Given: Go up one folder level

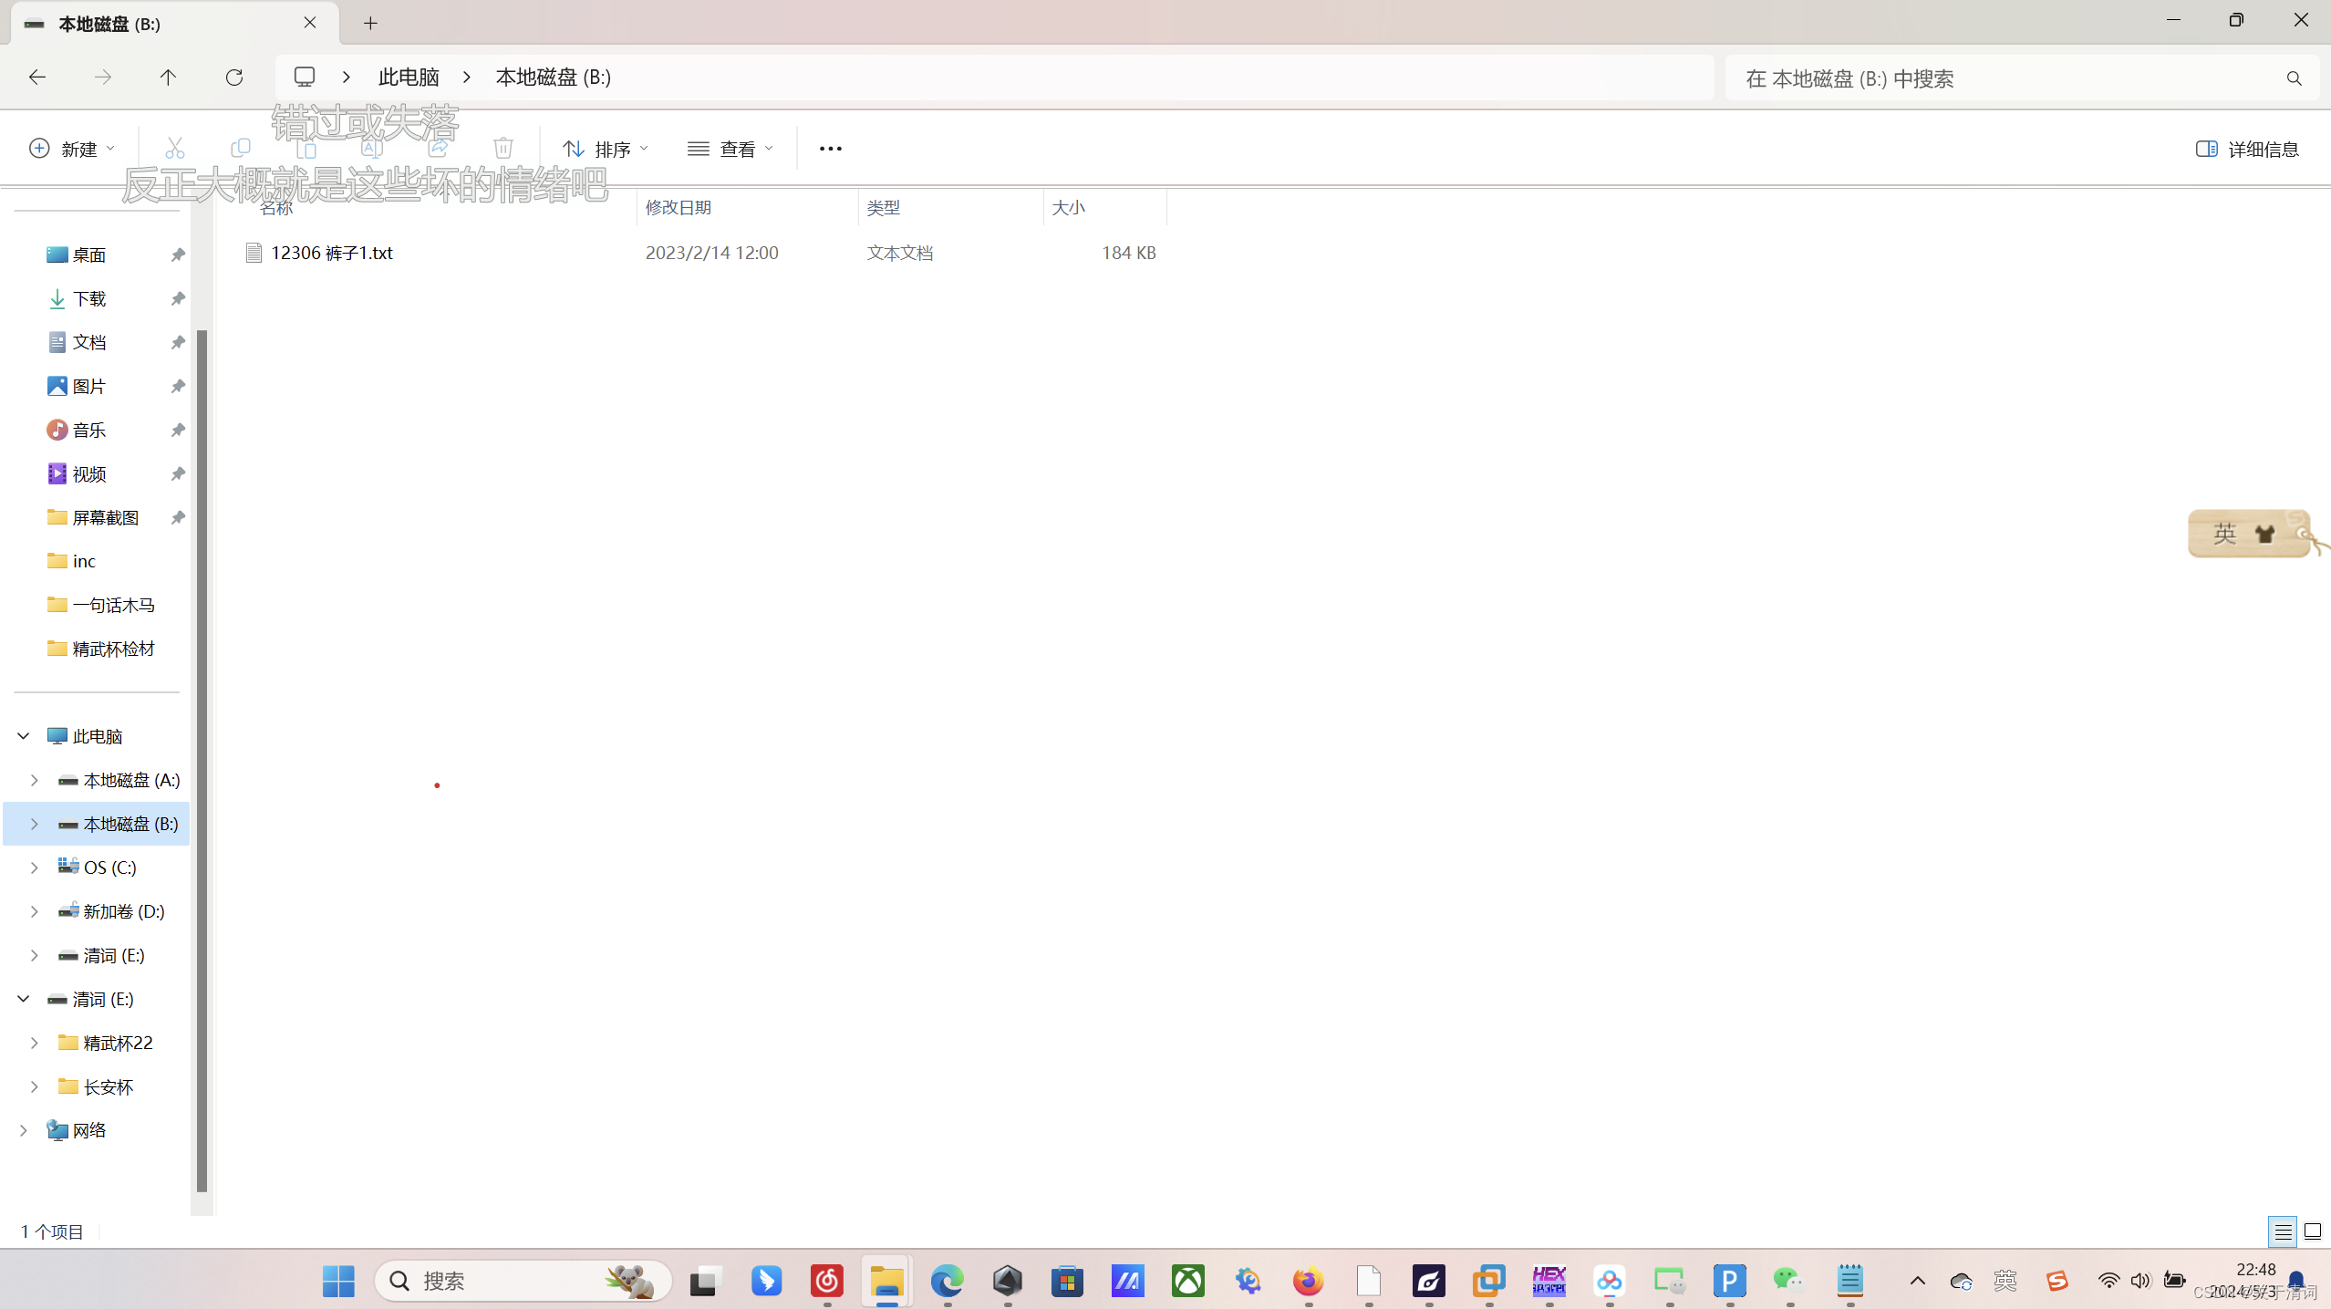Looking at the screenshot, I should [168, 78].
